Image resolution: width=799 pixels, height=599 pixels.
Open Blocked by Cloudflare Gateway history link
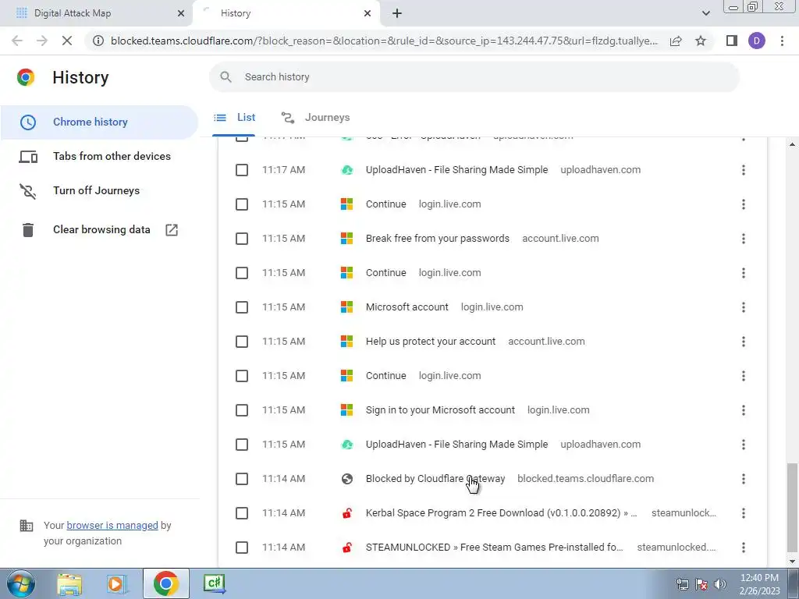coord(435,479)
